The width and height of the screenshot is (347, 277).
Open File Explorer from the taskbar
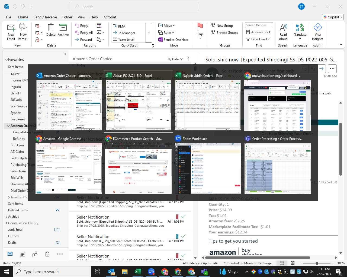click(x=124, y=272)
